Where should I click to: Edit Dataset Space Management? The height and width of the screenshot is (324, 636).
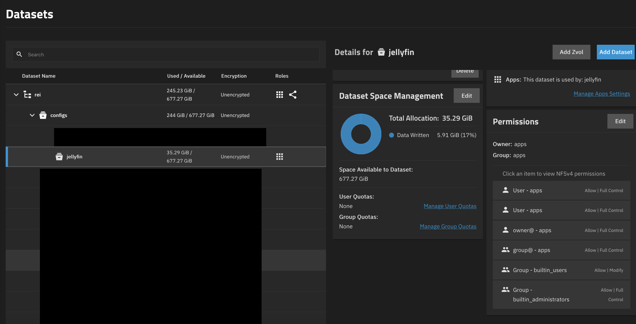467,96
